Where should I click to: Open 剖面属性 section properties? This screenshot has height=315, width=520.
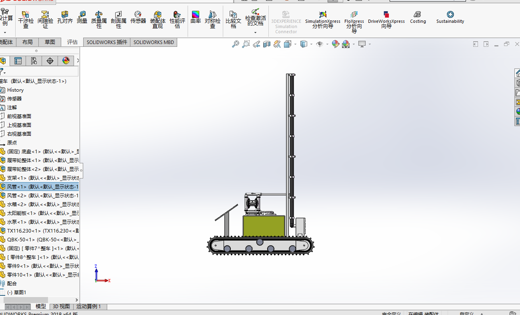click(118, 20)
